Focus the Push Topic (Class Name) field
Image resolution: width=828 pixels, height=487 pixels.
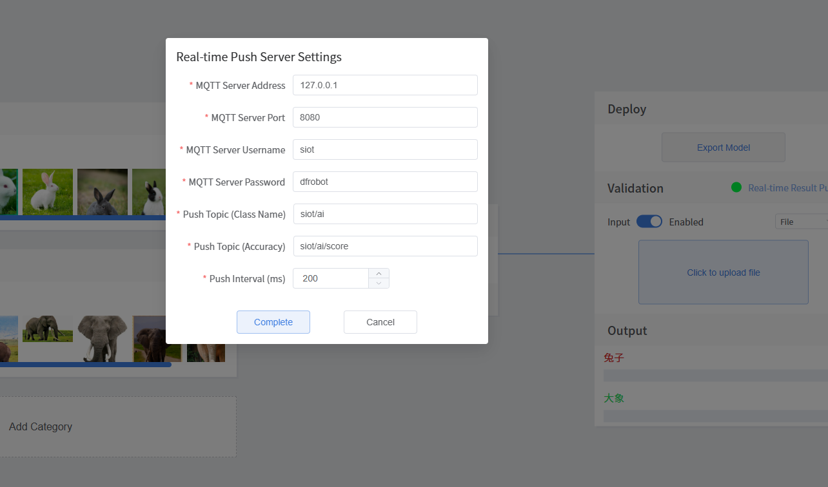[385, 214]
